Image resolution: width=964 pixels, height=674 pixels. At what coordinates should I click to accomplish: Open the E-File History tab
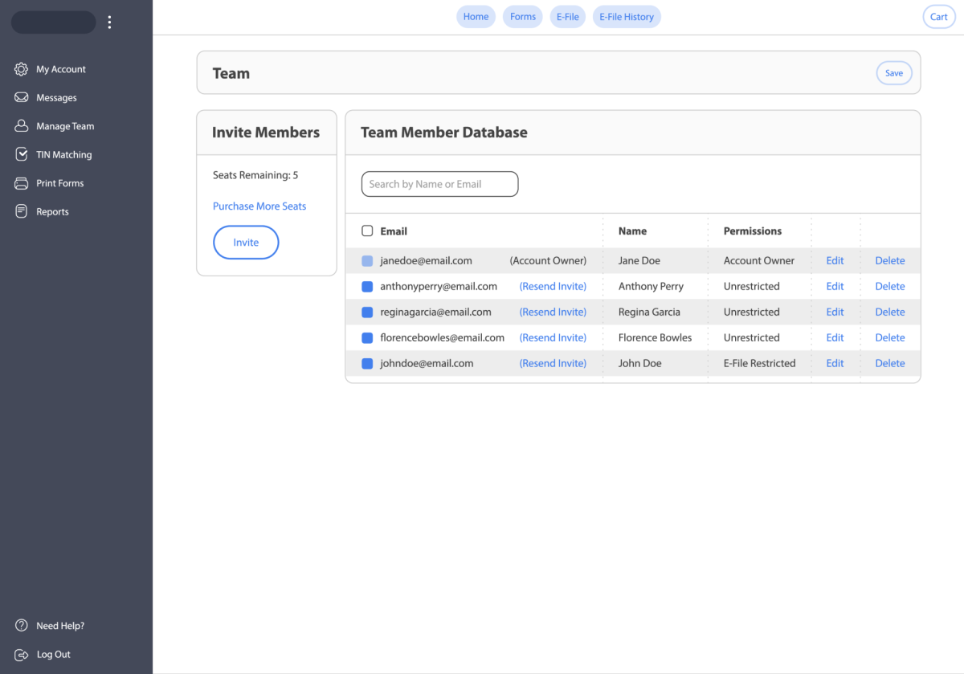[x=627, y=16]
